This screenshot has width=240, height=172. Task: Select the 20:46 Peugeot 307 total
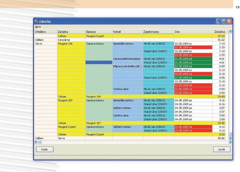click(x=219, y=123)
